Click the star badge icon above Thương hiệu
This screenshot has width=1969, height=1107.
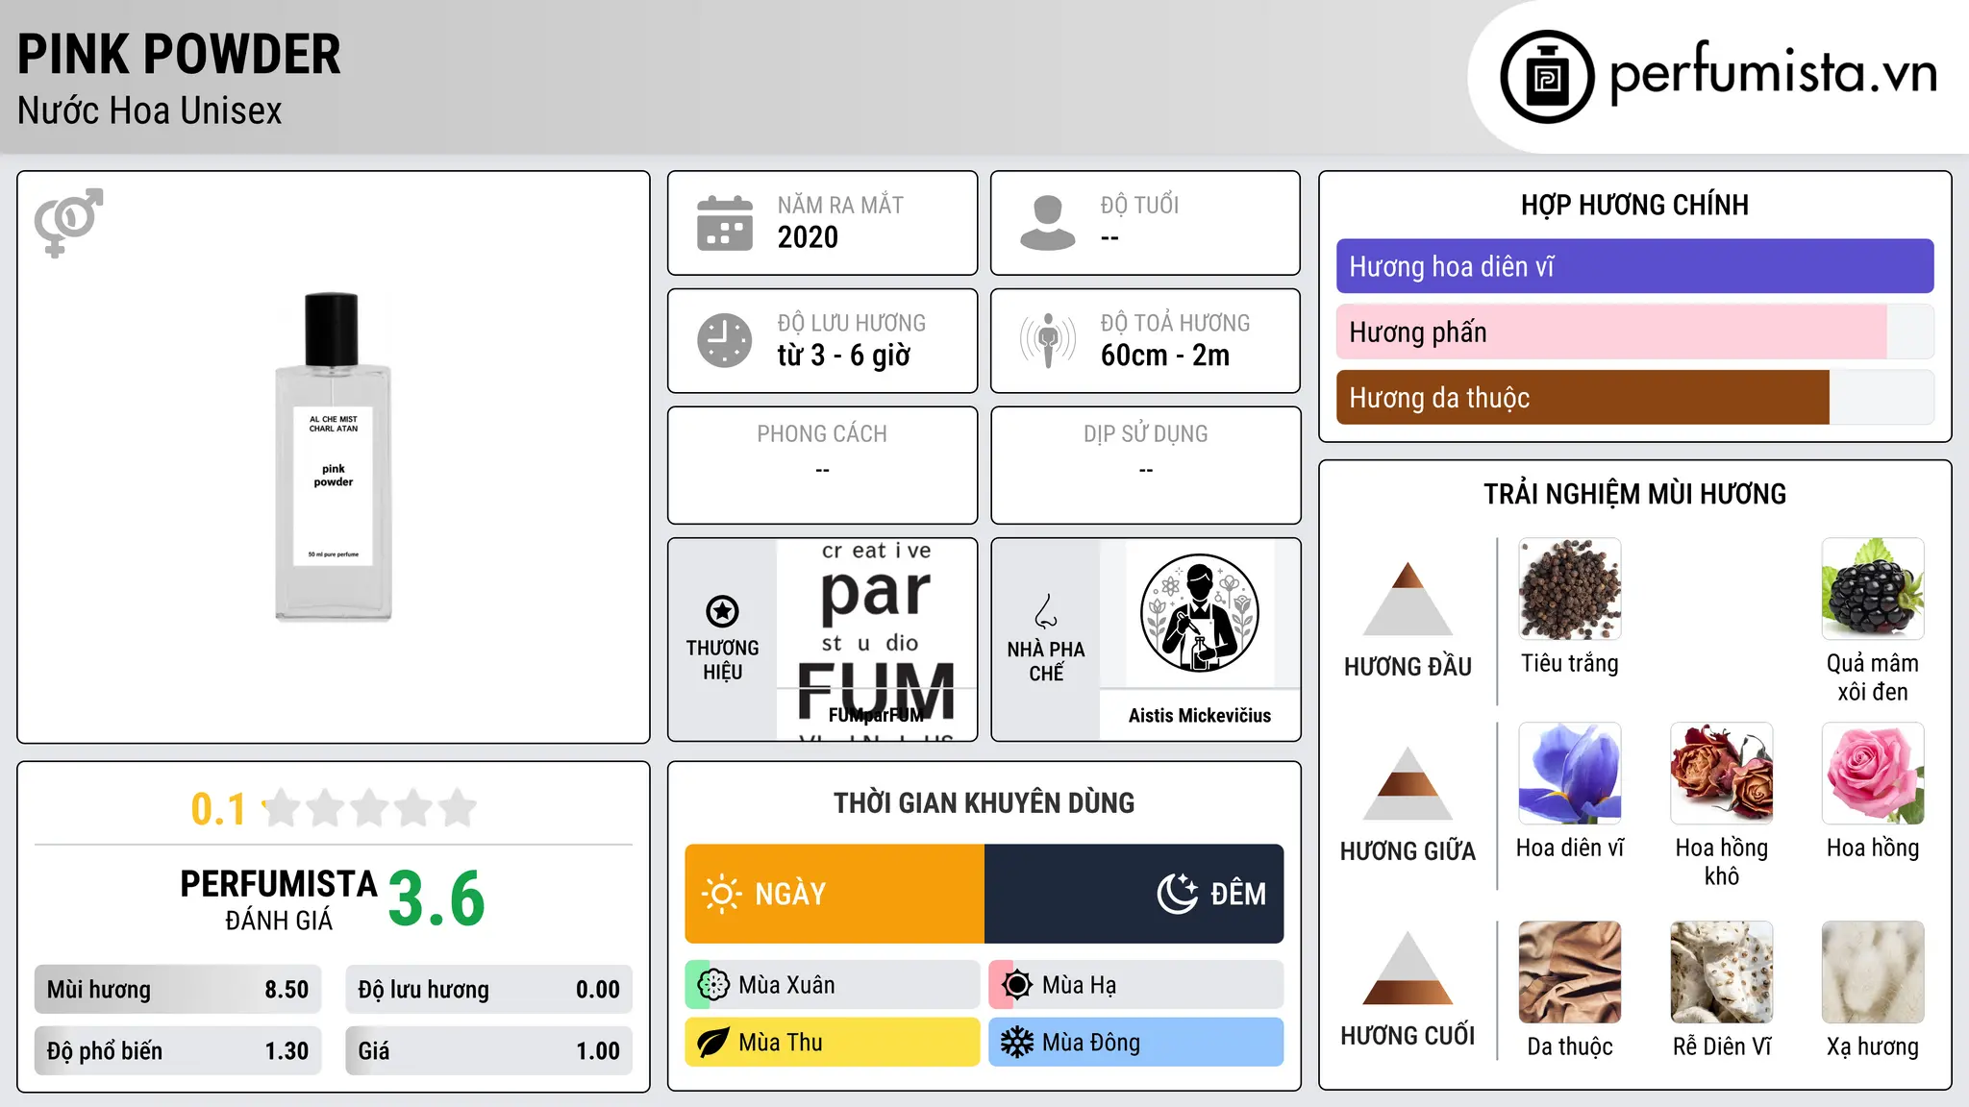[x=722, y=611]
